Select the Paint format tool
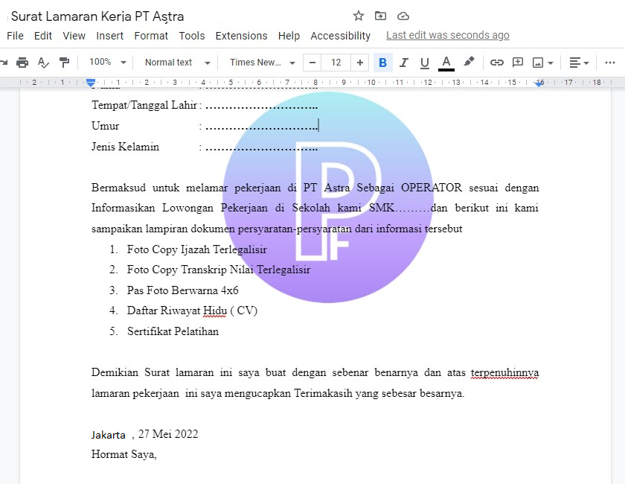 (64, 63)
